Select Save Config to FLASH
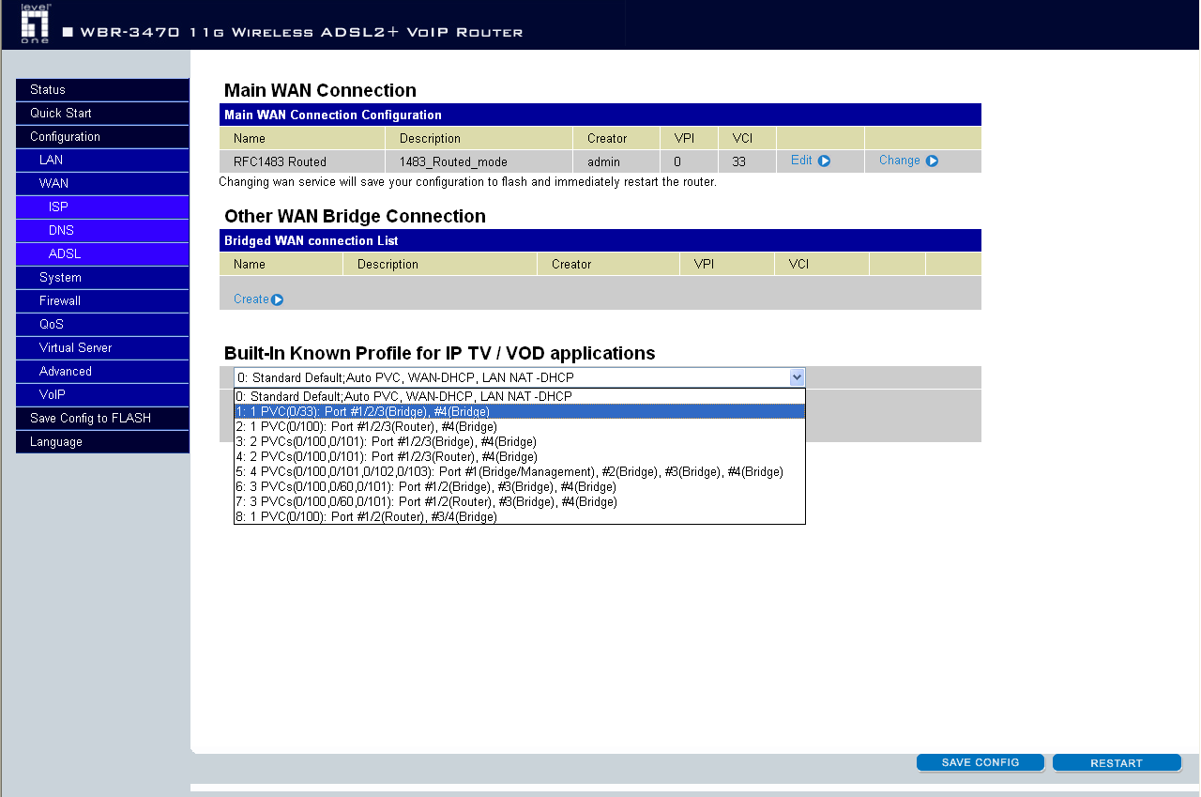This screenshot has width=1201, height=797. [102, 419]
